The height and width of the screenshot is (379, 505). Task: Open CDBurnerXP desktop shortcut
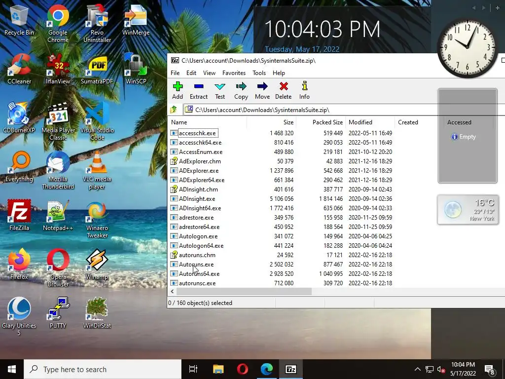19,118
